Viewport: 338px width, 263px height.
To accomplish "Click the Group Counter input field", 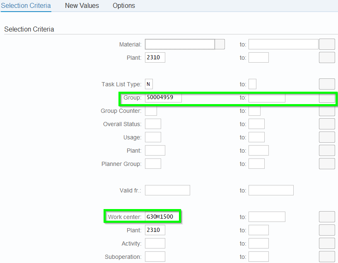I will (151, 111).
